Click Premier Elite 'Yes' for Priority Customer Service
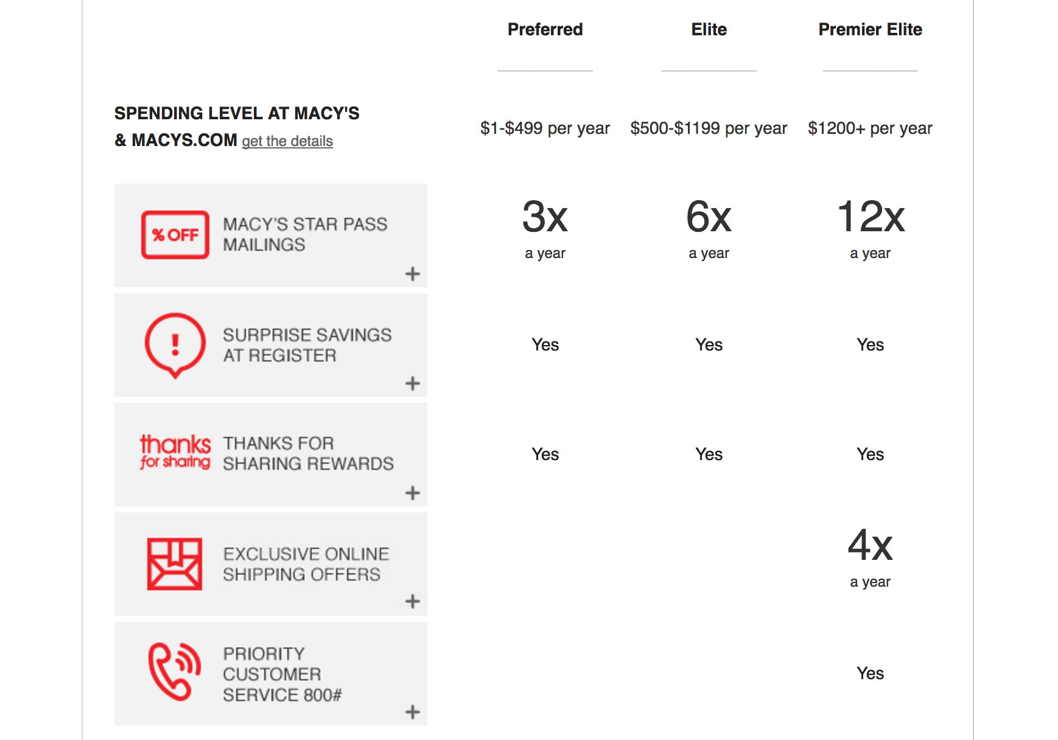 [x=871, y=674]
